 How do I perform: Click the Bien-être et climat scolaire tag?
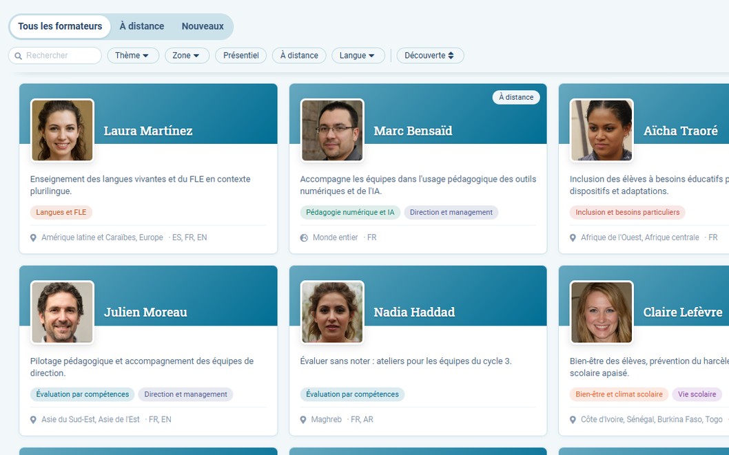click(x=619, y=394)
